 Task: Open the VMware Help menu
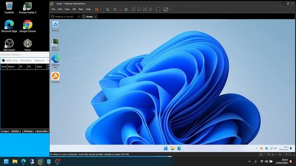(x=88, y=9)
